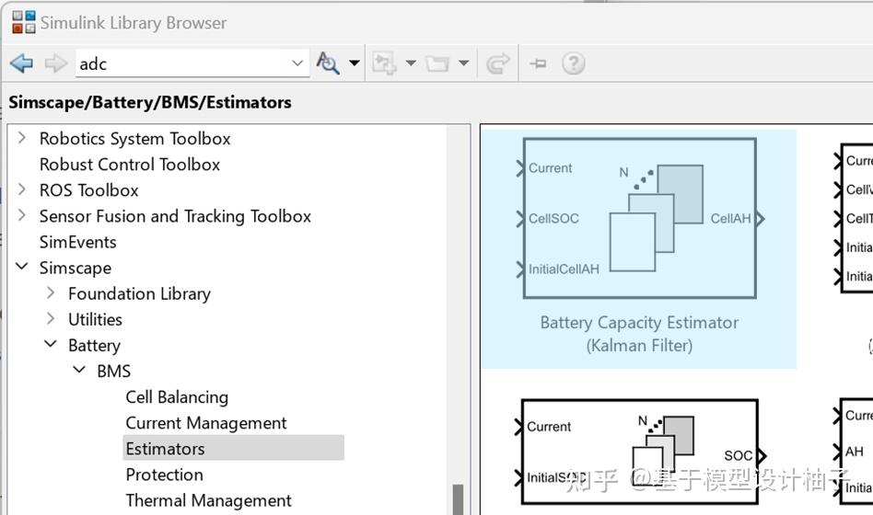Image resolution: width=873 pixels, height=515 pixels.
Task: Open the help question mark icon
Action: tap(573, 63)
